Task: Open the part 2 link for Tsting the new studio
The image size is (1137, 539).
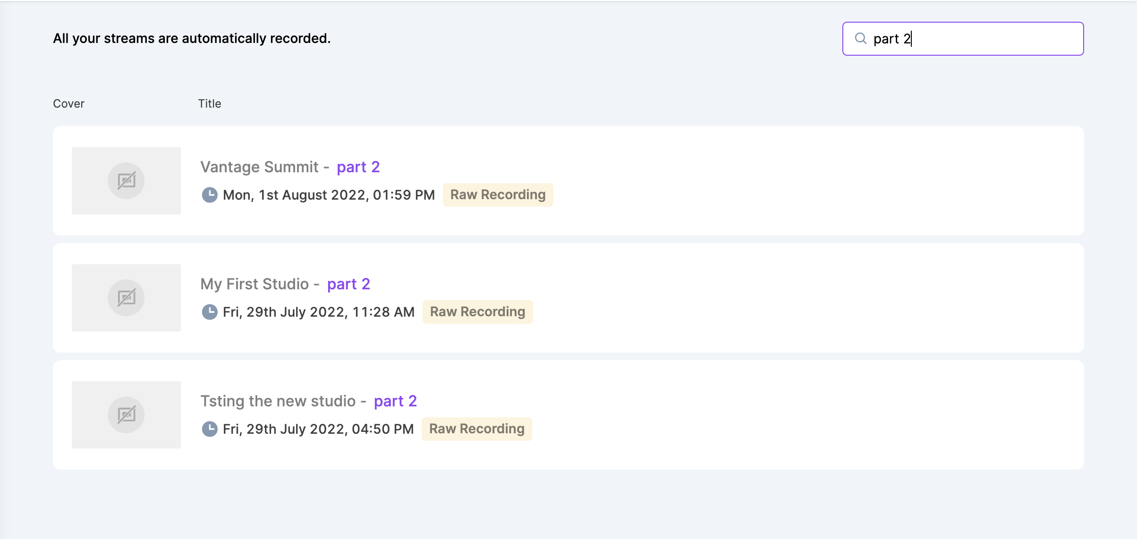Action: click(395, 401)
